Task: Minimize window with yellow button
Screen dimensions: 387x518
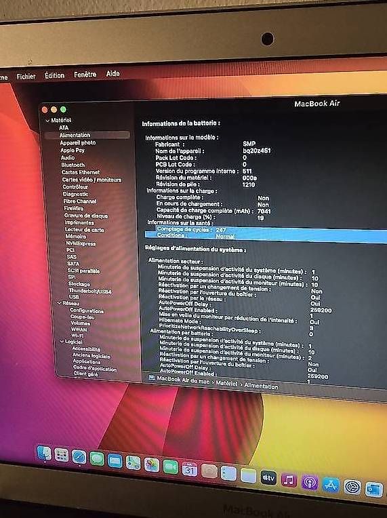Action: click(x=54, y=109)
